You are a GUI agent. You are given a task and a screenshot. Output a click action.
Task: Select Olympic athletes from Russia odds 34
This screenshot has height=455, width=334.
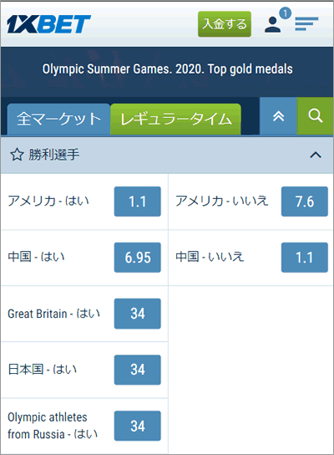[137, 426]
